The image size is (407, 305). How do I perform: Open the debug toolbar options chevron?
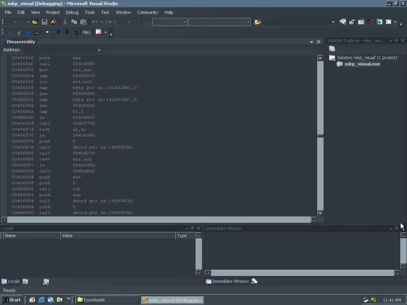click(x=111, y=34)
